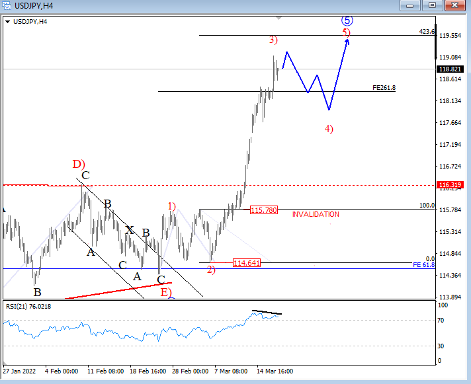The image size is (471, 384).
Task: Select the red 1) wave label
Action: [171, 206]
